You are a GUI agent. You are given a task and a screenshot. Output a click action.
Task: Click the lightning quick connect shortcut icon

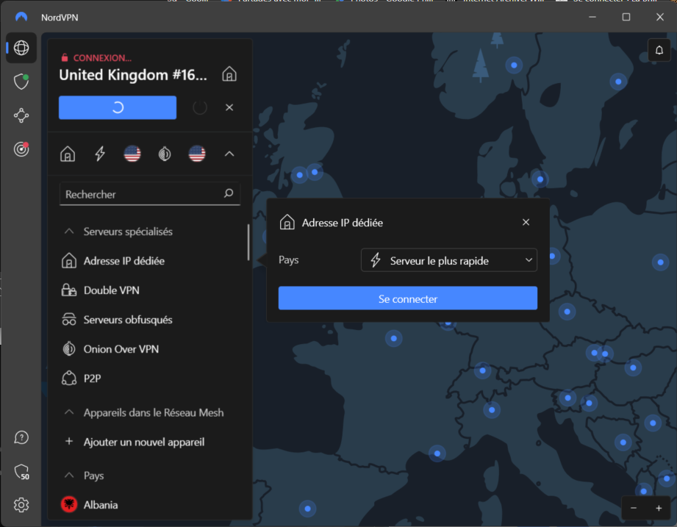[x=100, y=154]
